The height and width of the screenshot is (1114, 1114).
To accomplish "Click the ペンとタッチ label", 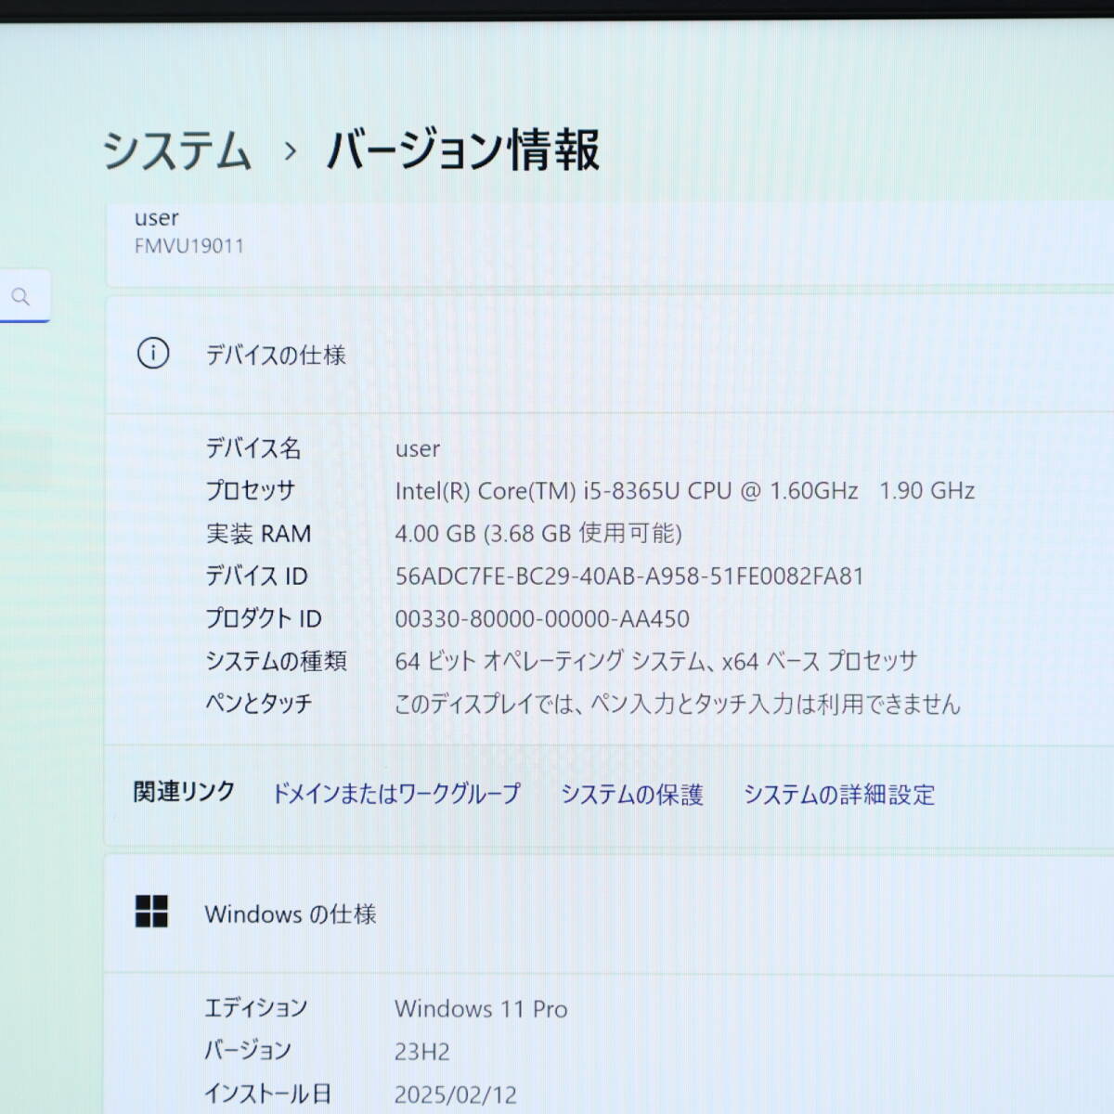I will [259, 704].
